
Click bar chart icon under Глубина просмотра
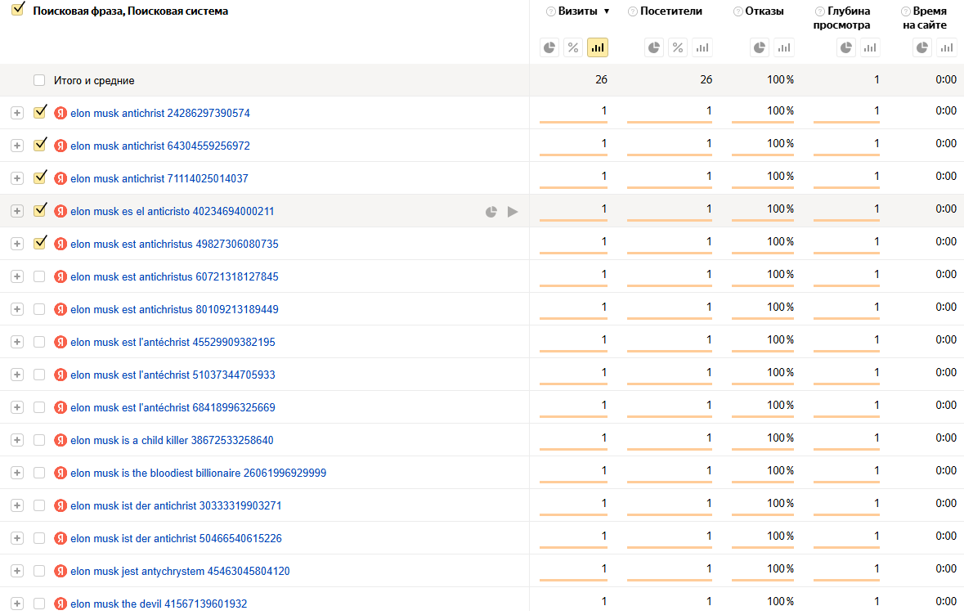point(870,47)
